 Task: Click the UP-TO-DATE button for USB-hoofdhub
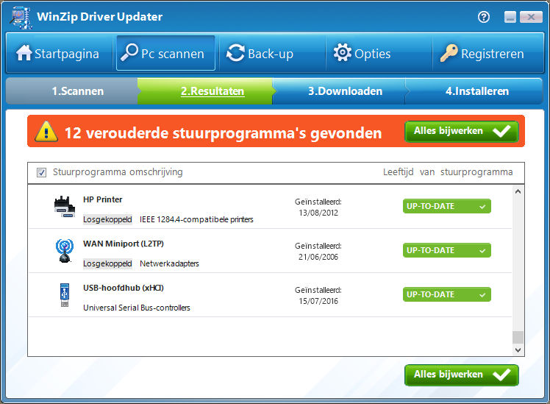(447, 295)
